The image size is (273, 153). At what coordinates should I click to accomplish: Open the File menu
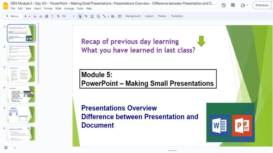click(x=13, y=8)
